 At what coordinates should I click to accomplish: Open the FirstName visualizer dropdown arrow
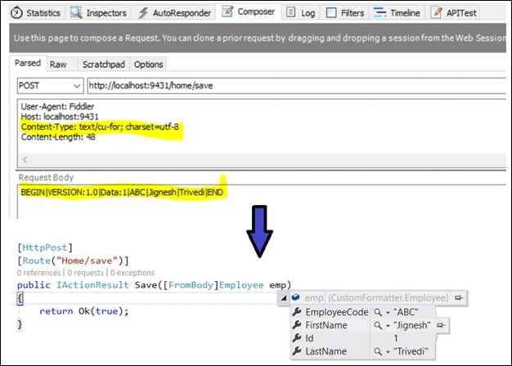[388, 325]
